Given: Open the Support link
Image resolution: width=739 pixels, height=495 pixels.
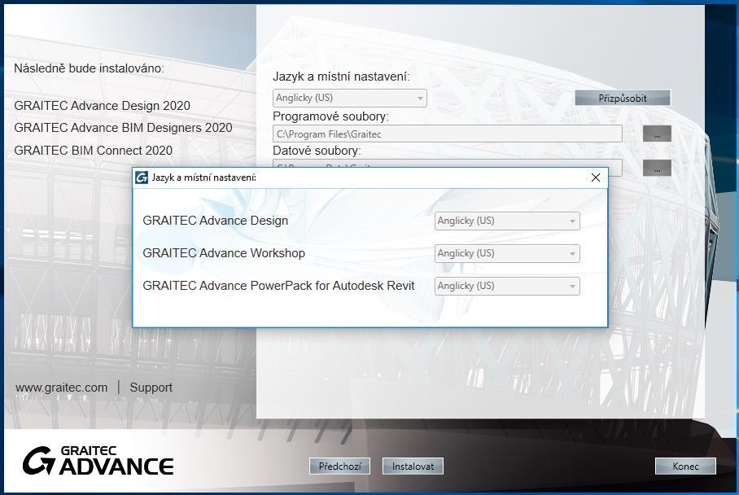Looking at the screenshot, I should click(151, 388).
